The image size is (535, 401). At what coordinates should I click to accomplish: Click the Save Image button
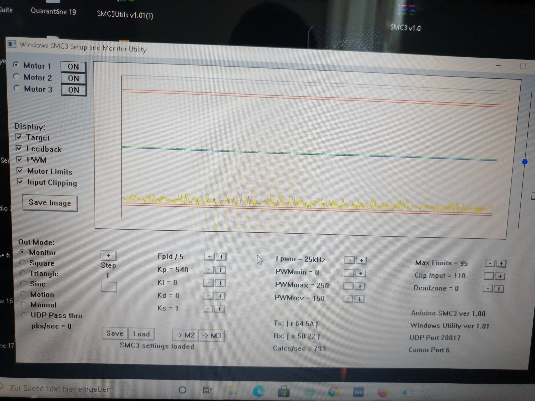50,203
